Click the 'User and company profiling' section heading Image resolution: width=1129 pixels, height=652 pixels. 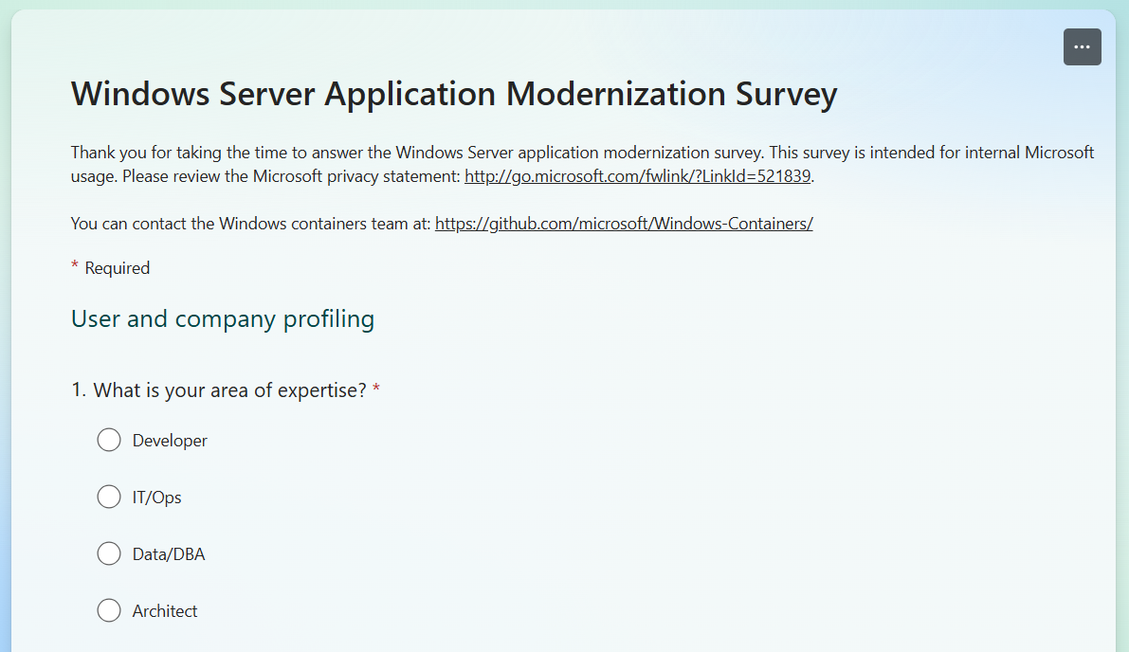tap(222, 318)
